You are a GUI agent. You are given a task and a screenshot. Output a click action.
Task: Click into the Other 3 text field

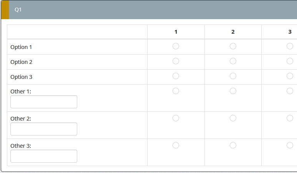click(x=44, y=156)
